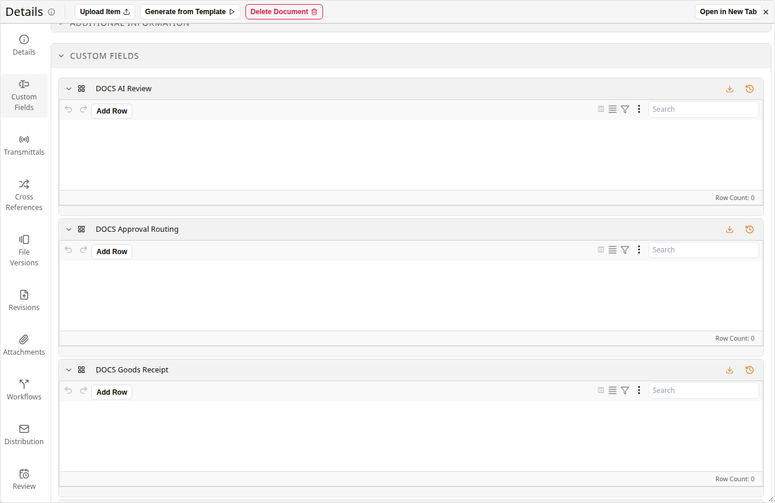Viewport: 775px width, 503px height.
Task: Open columns chooser in DOCS AI Review
Action: [x=601, y=109]
